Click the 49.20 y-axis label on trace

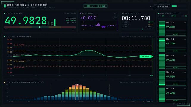[x=10, y=73]
